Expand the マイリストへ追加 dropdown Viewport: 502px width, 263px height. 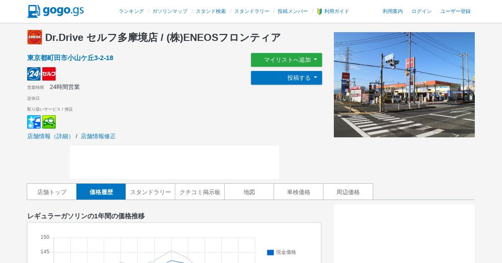[287, 60]
